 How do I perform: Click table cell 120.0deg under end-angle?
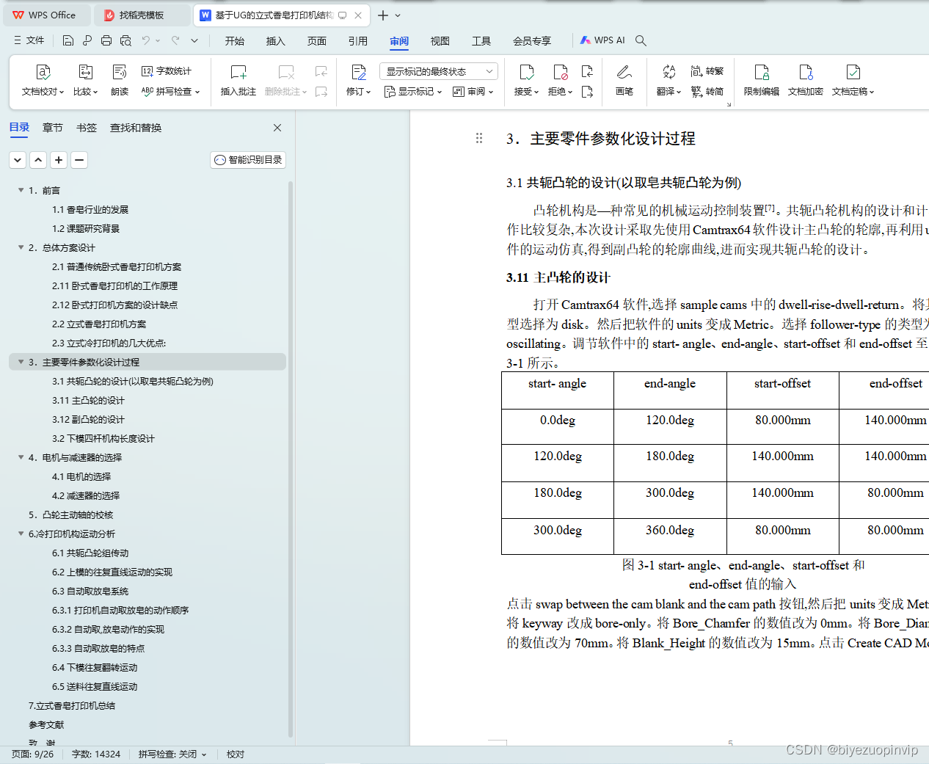coord(670,421)
